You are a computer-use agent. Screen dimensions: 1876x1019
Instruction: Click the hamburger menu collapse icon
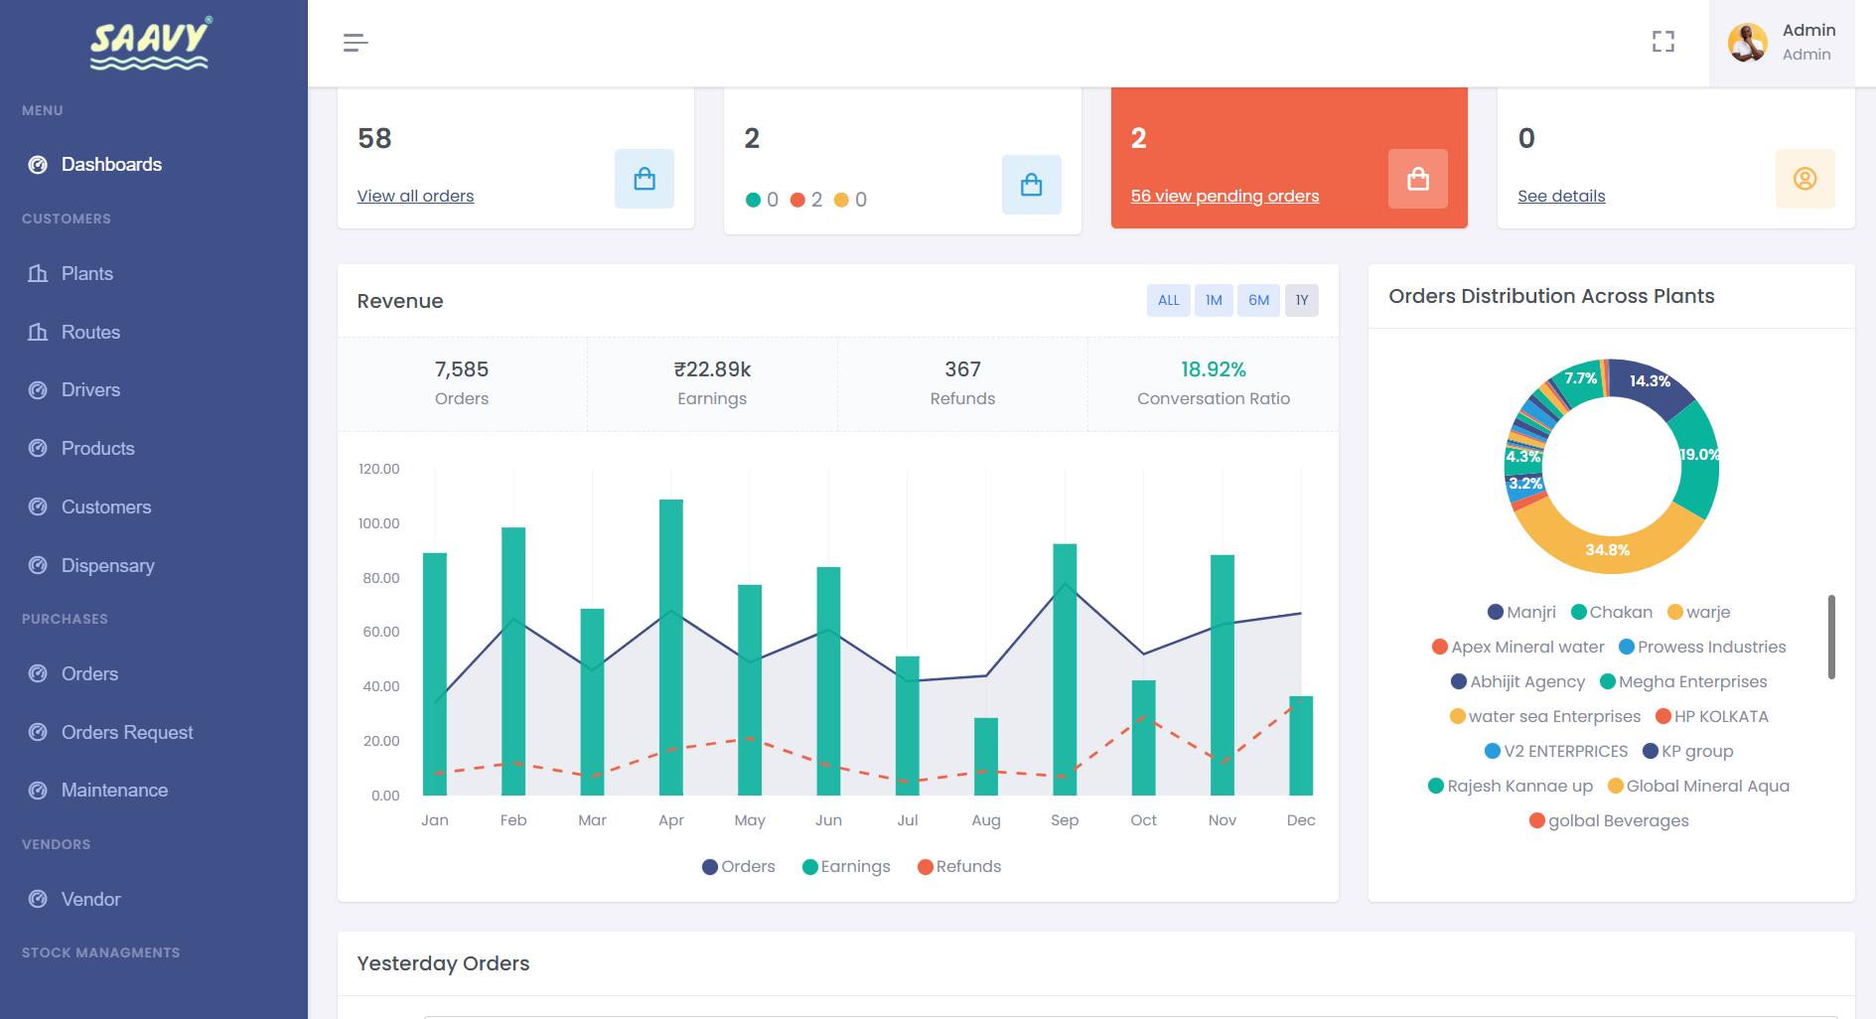point(356,43)
